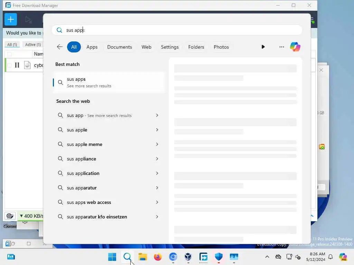Expand the 'sus apple meme' arrow
354x265 pixels.
[157, 144]
